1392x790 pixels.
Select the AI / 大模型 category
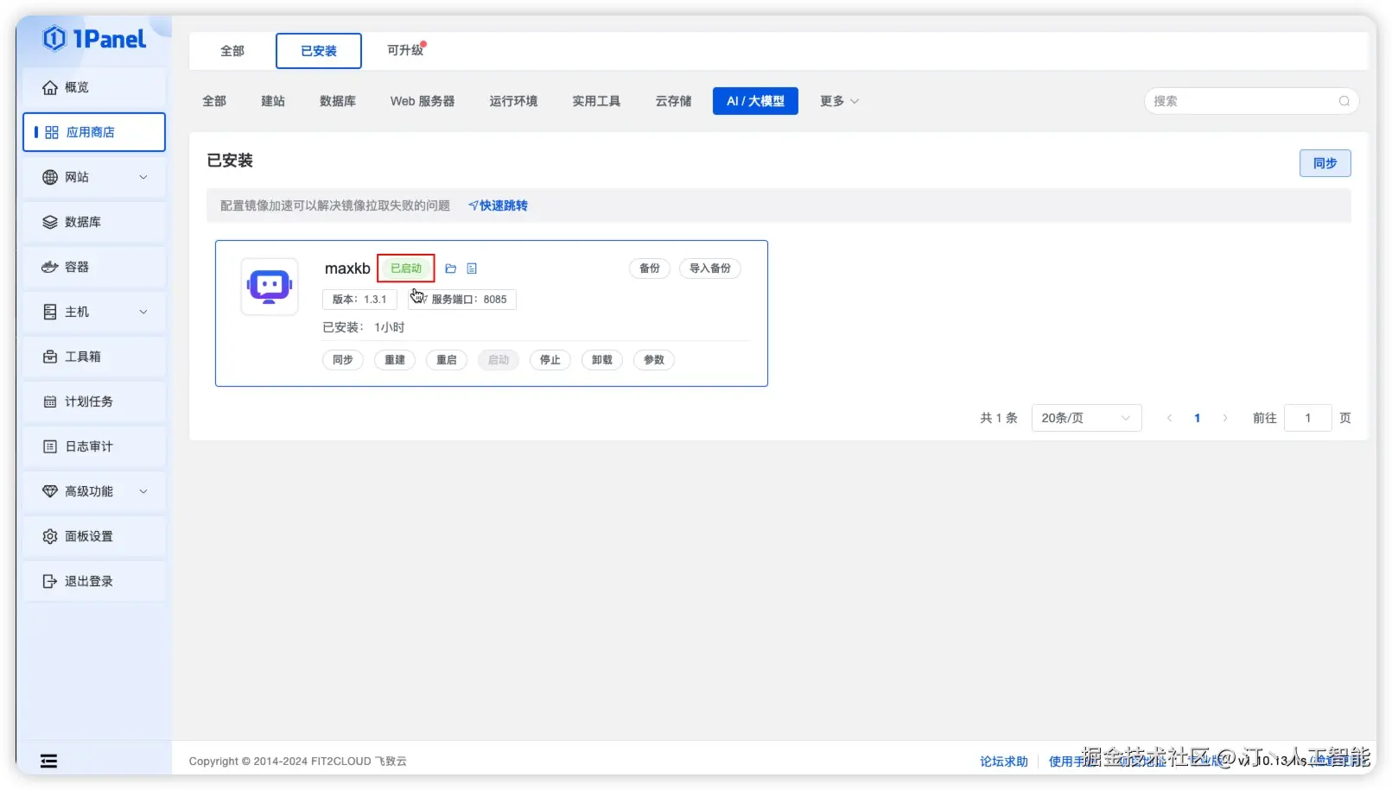pyautogui.click(x=755, y=101)
